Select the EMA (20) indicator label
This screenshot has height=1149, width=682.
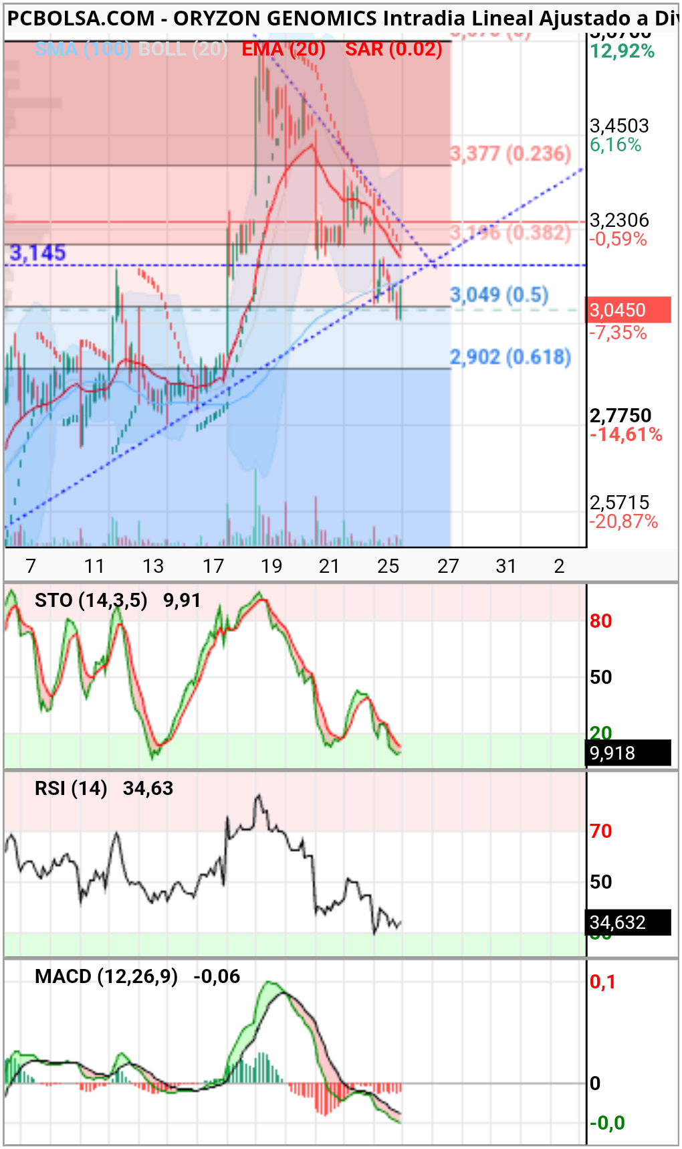tap(283, 49)
